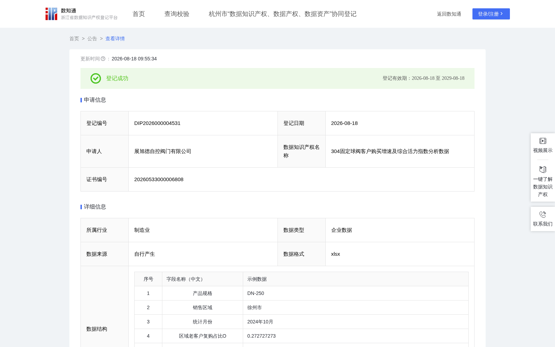
Task: Go to 首页 in the breadcrumb
Action: 74,39
